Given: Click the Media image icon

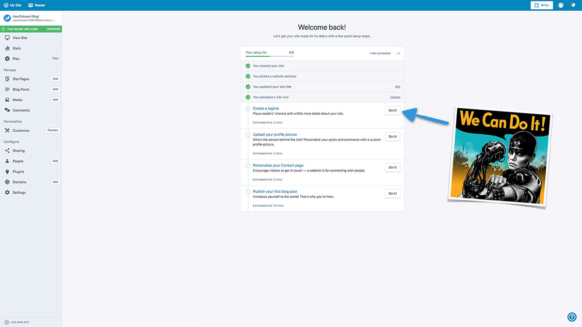Looking at the screenshot, I should tap(7, 100).
